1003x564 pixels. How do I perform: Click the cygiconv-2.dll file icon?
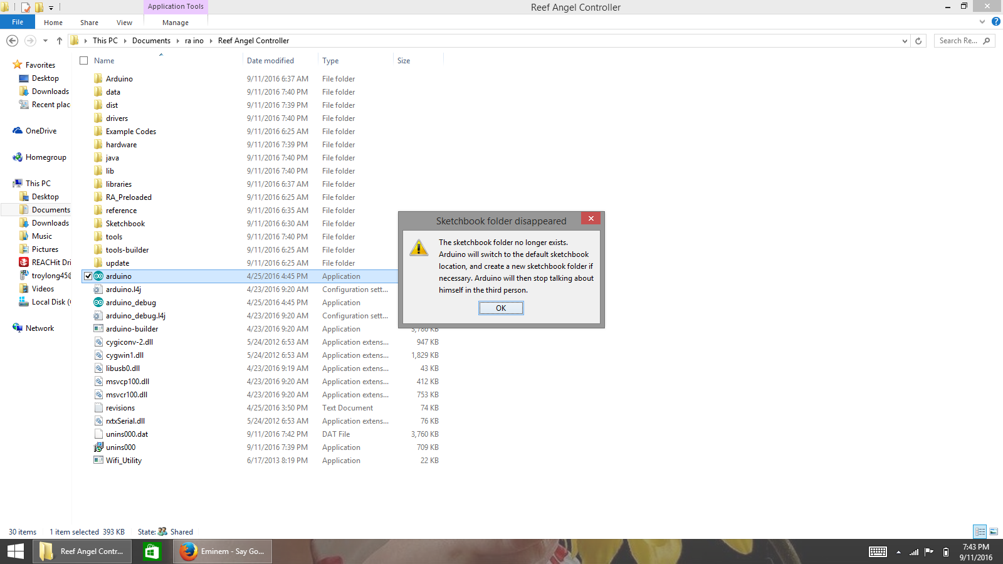tap(98, 342)
